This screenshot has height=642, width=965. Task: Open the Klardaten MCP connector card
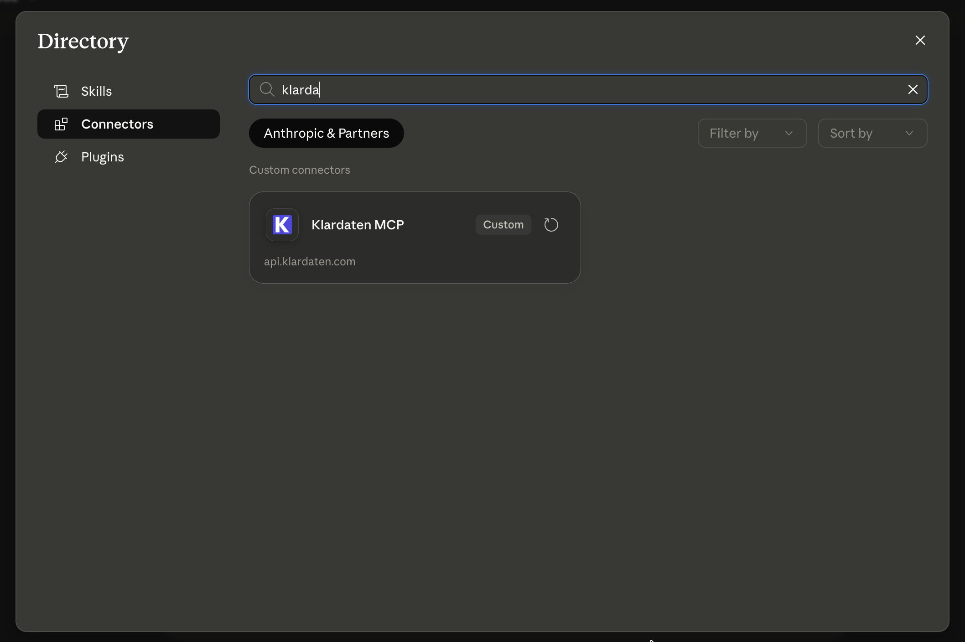(x=415, y=238)
